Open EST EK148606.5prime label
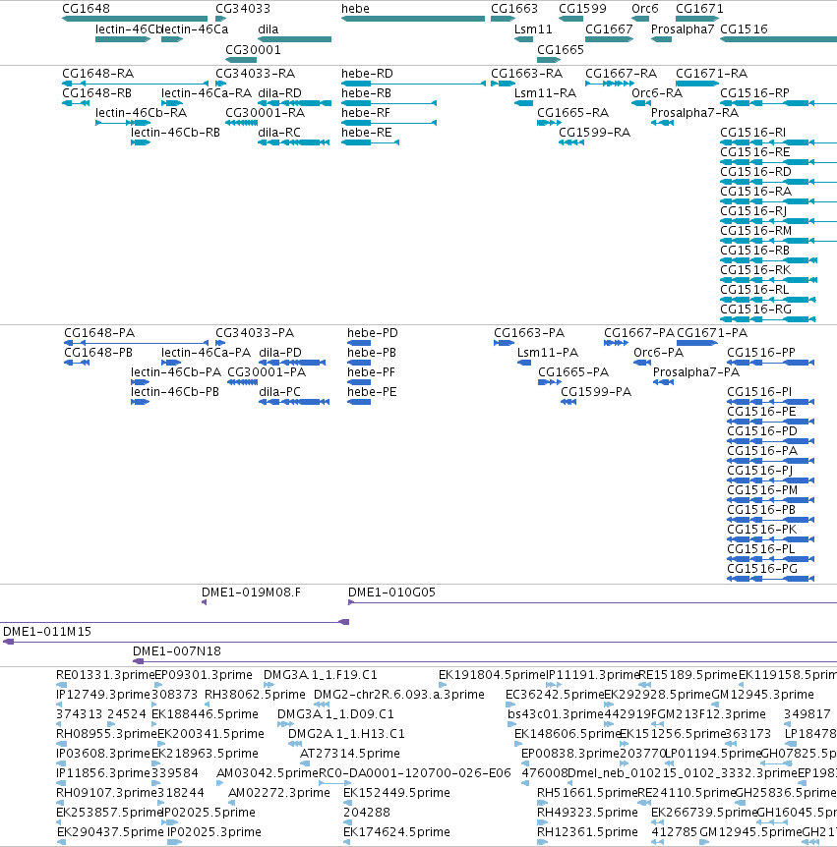837x847 pixels. click(567, 734)
